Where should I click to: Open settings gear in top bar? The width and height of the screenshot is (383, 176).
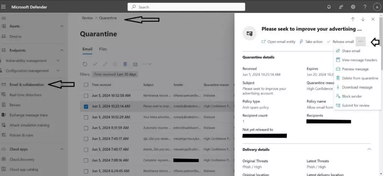point(353,7)
